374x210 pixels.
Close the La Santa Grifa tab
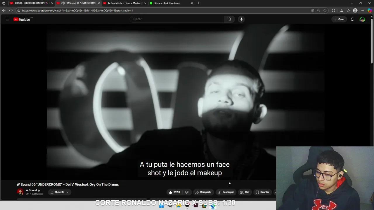(145, 3)
